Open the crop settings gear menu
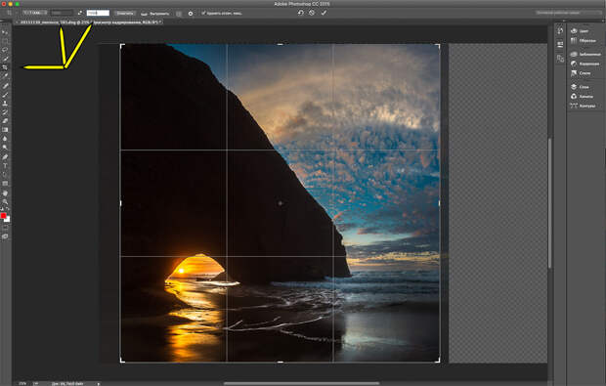Screen dimensions: 606x386 pos(191,13)
